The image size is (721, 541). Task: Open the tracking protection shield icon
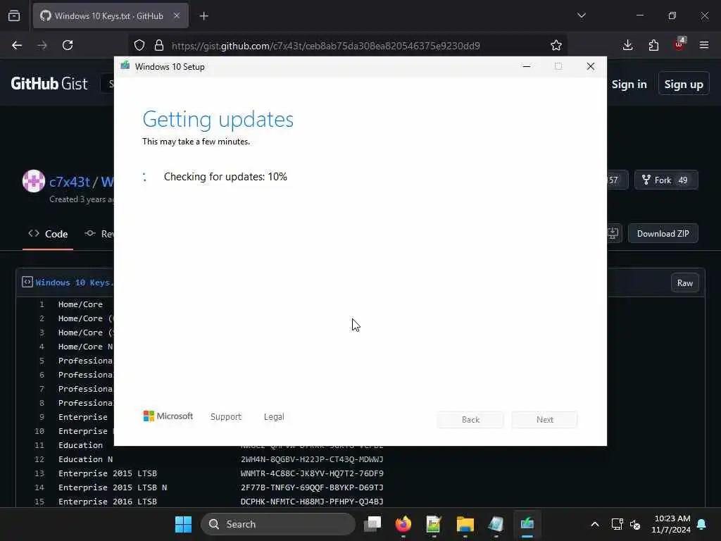pyautogui.click(x=139, y=45)
